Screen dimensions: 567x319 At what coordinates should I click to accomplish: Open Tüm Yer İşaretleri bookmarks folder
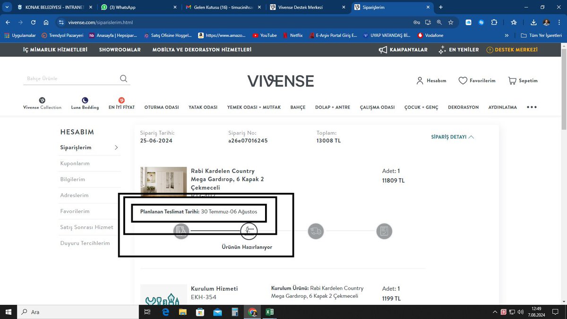coord(542,35)
